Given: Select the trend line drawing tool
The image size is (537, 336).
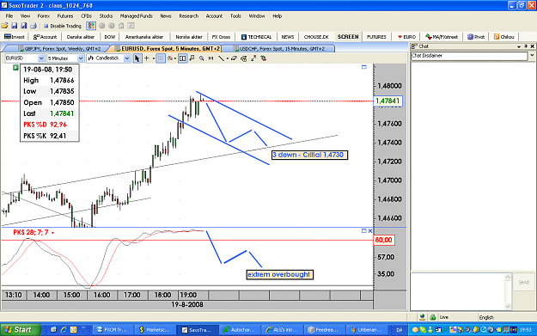Looking at the screenshot, I should pos(221,58).
